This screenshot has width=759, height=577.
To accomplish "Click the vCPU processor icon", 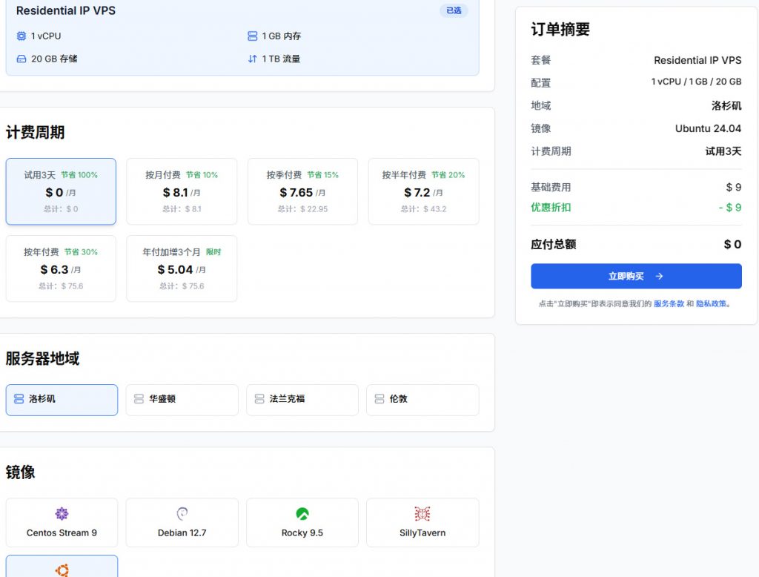I will [x=21, y=36].
